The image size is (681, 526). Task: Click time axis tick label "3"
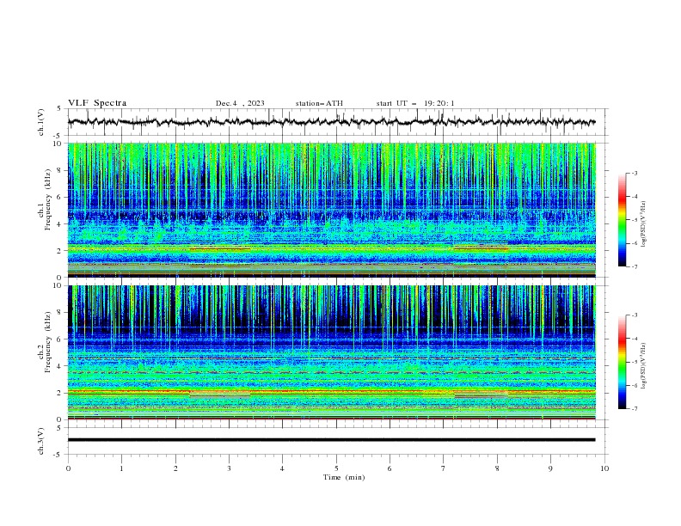pos(229,468)
